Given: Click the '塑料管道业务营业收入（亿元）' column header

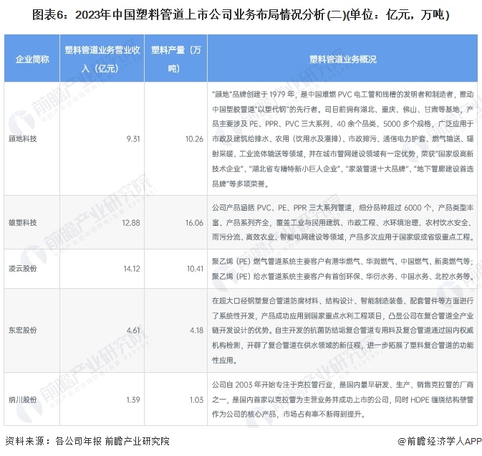Looking at the screenshot, I should coord(102,59).
